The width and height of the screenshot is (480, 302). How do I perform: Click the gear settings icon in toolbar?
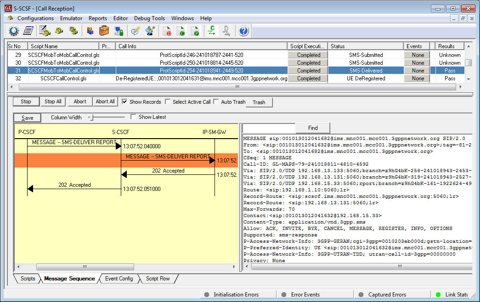pos(14,31)
